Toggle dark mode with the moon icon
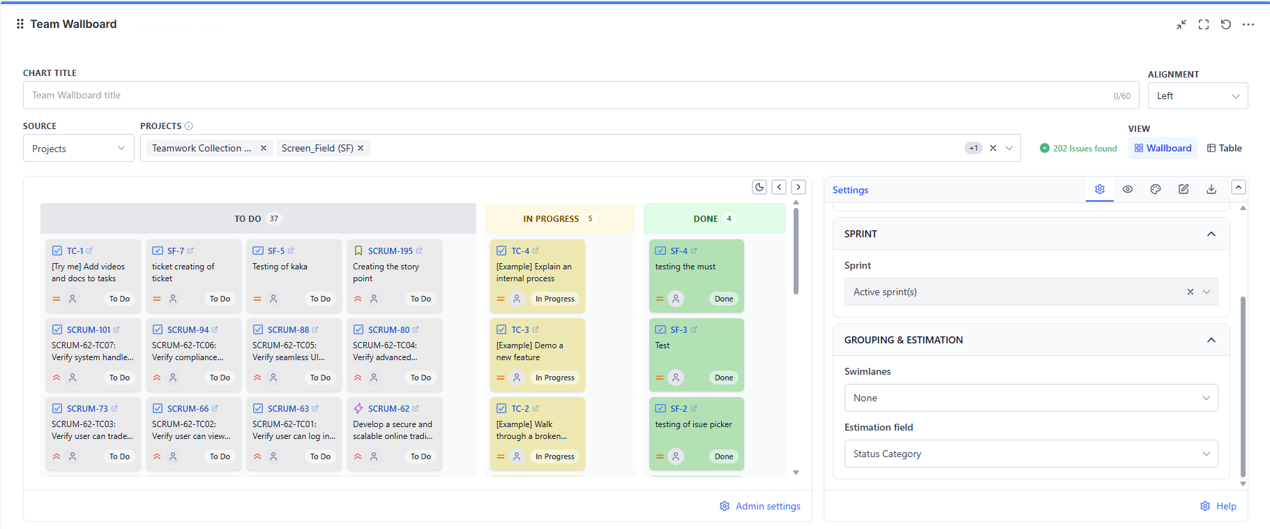The height and width of the screenshot is (529, 1270). pos(759,187)
